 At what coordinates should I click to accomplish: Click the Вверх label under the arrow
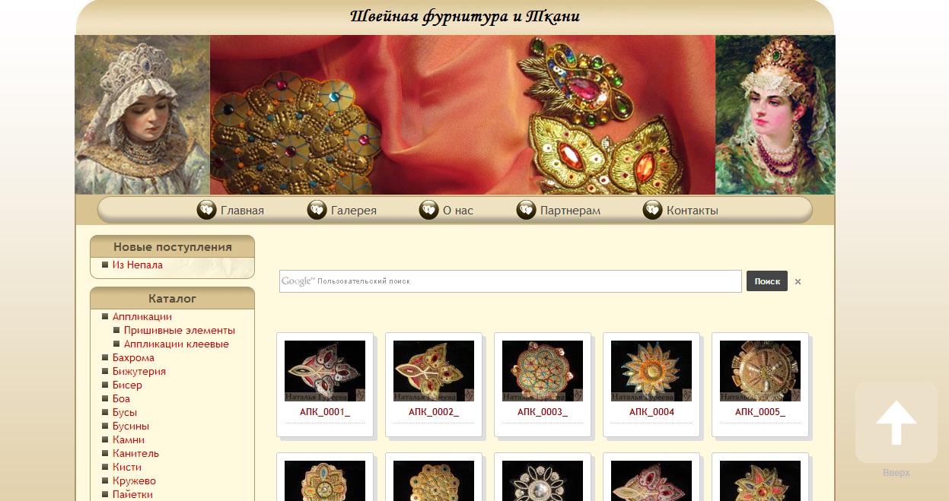[896, 473]
